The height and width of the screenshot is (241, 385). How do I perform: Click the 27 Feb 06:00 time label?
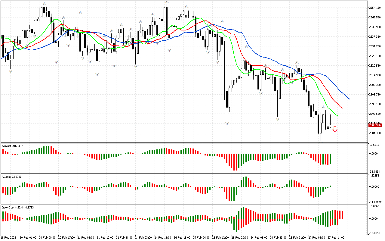(x=317, y=237)
